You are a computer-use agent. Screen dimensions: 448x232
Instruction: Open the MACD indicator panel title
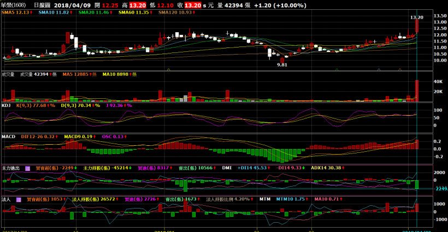8,136
